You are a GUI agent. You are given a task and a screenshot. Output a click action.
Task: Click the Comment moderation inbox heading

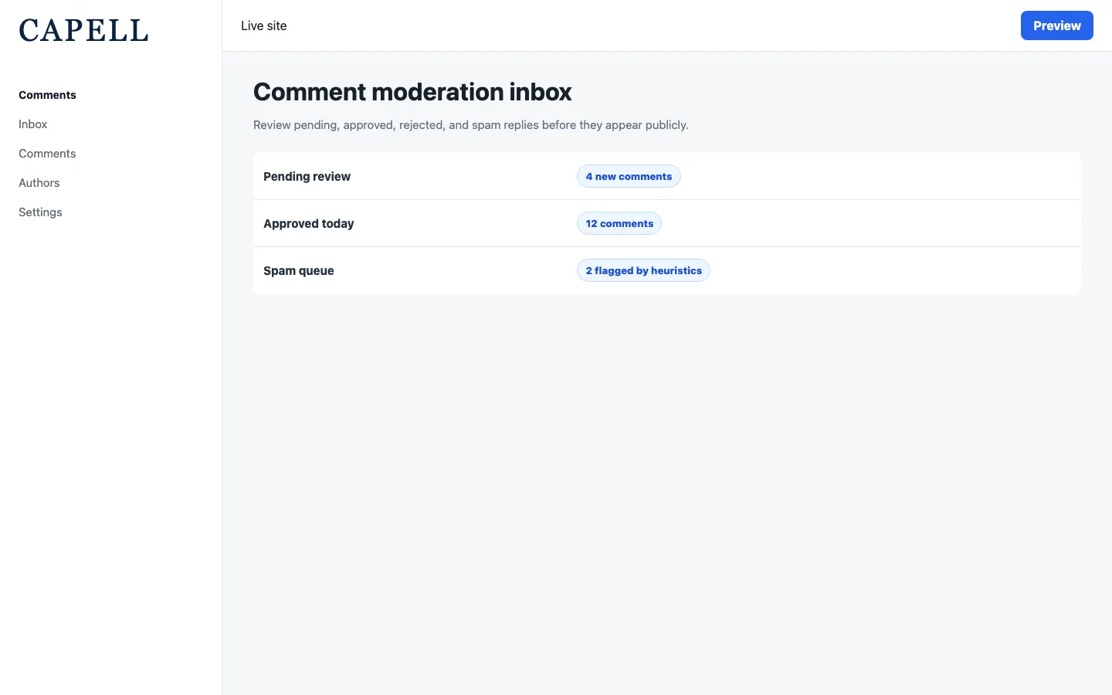(412, 92)
